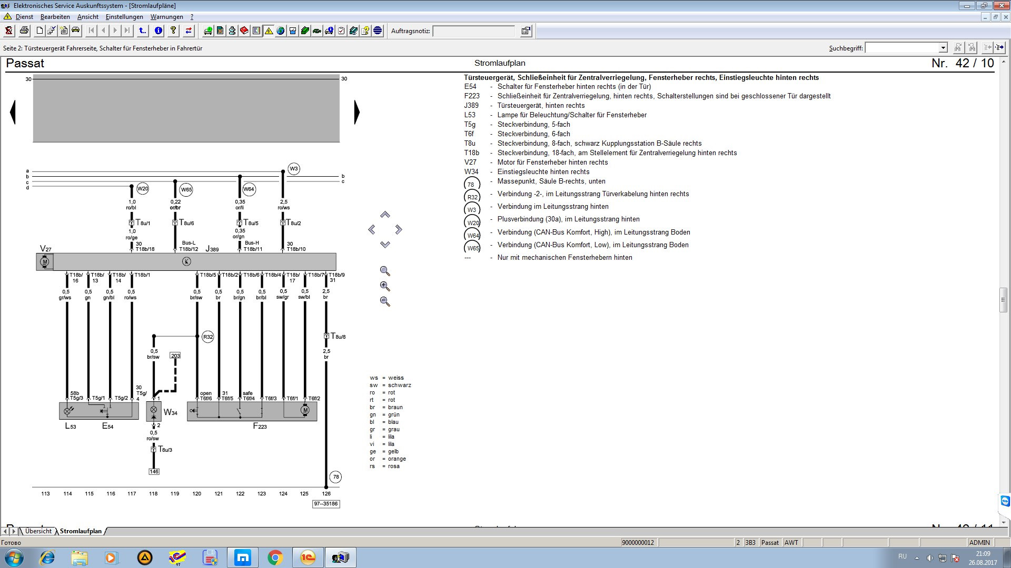Click the zoom-in magnifier with plus
This screenshot has height=568, width=1011.
pos(385,286)
